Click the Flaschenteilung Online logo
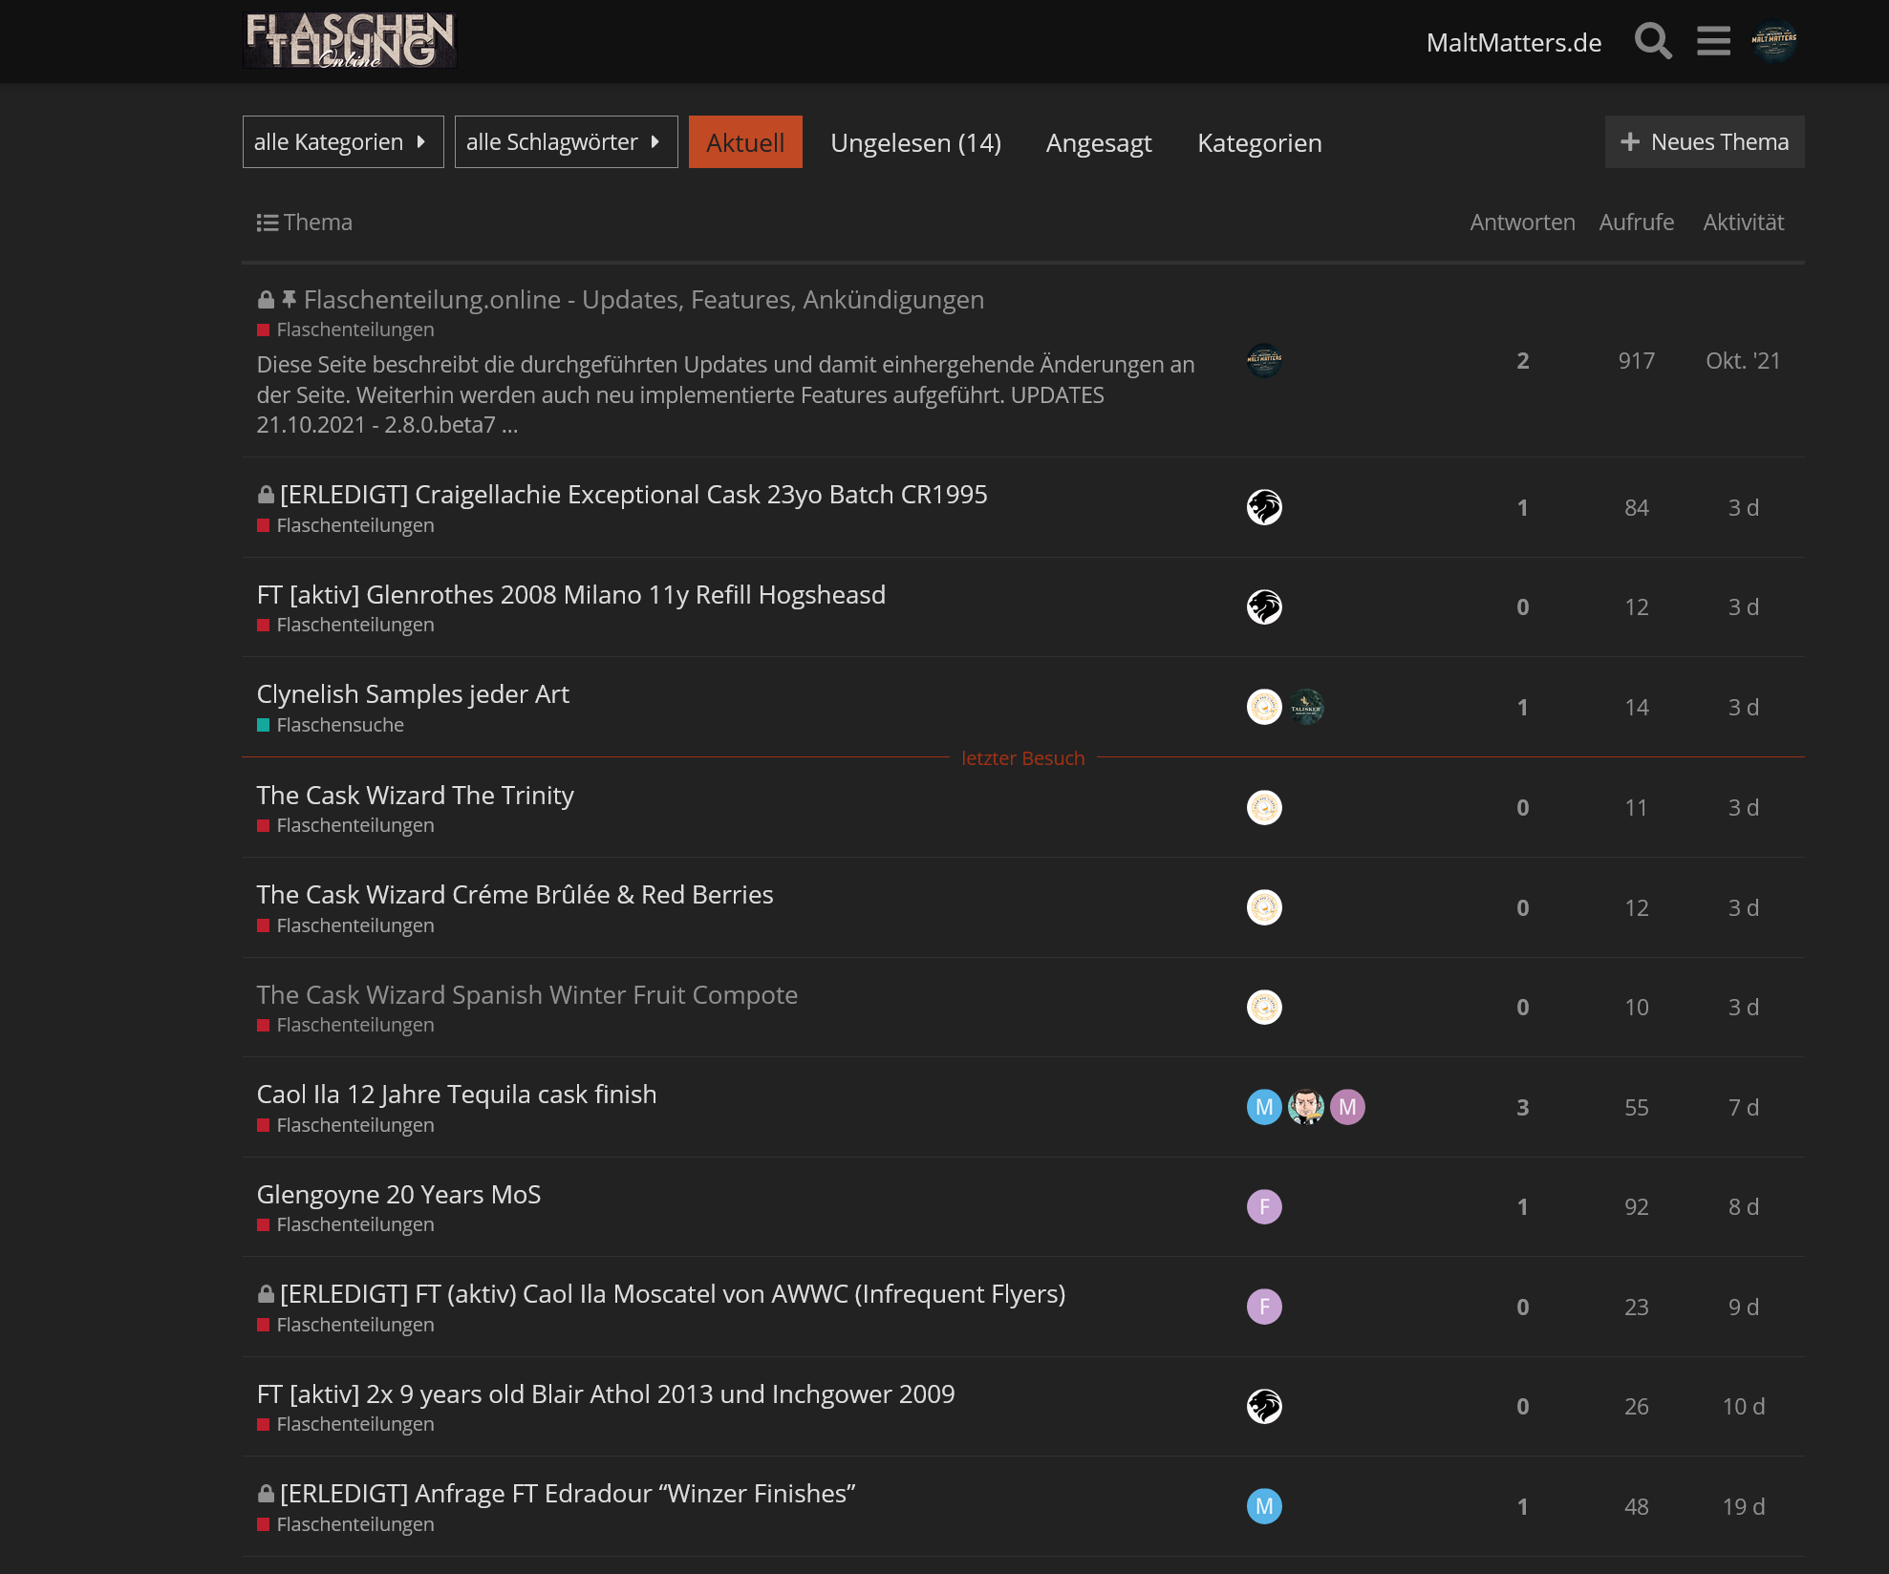 (x=350, y=41)
